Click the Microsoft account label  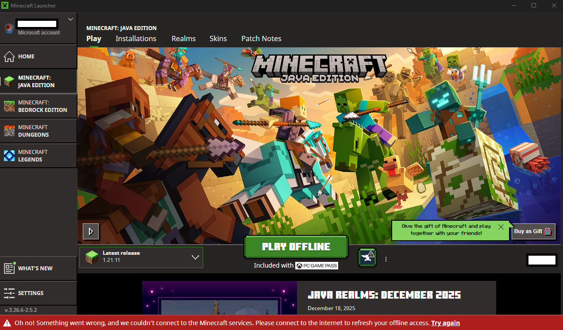(x=39, y=33)
